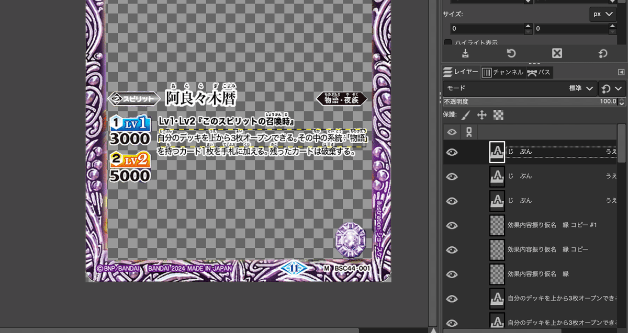The height and width of the screenshot is (333, 628).
Task: Click the second size input field
Action: click(x=571, y=29)
